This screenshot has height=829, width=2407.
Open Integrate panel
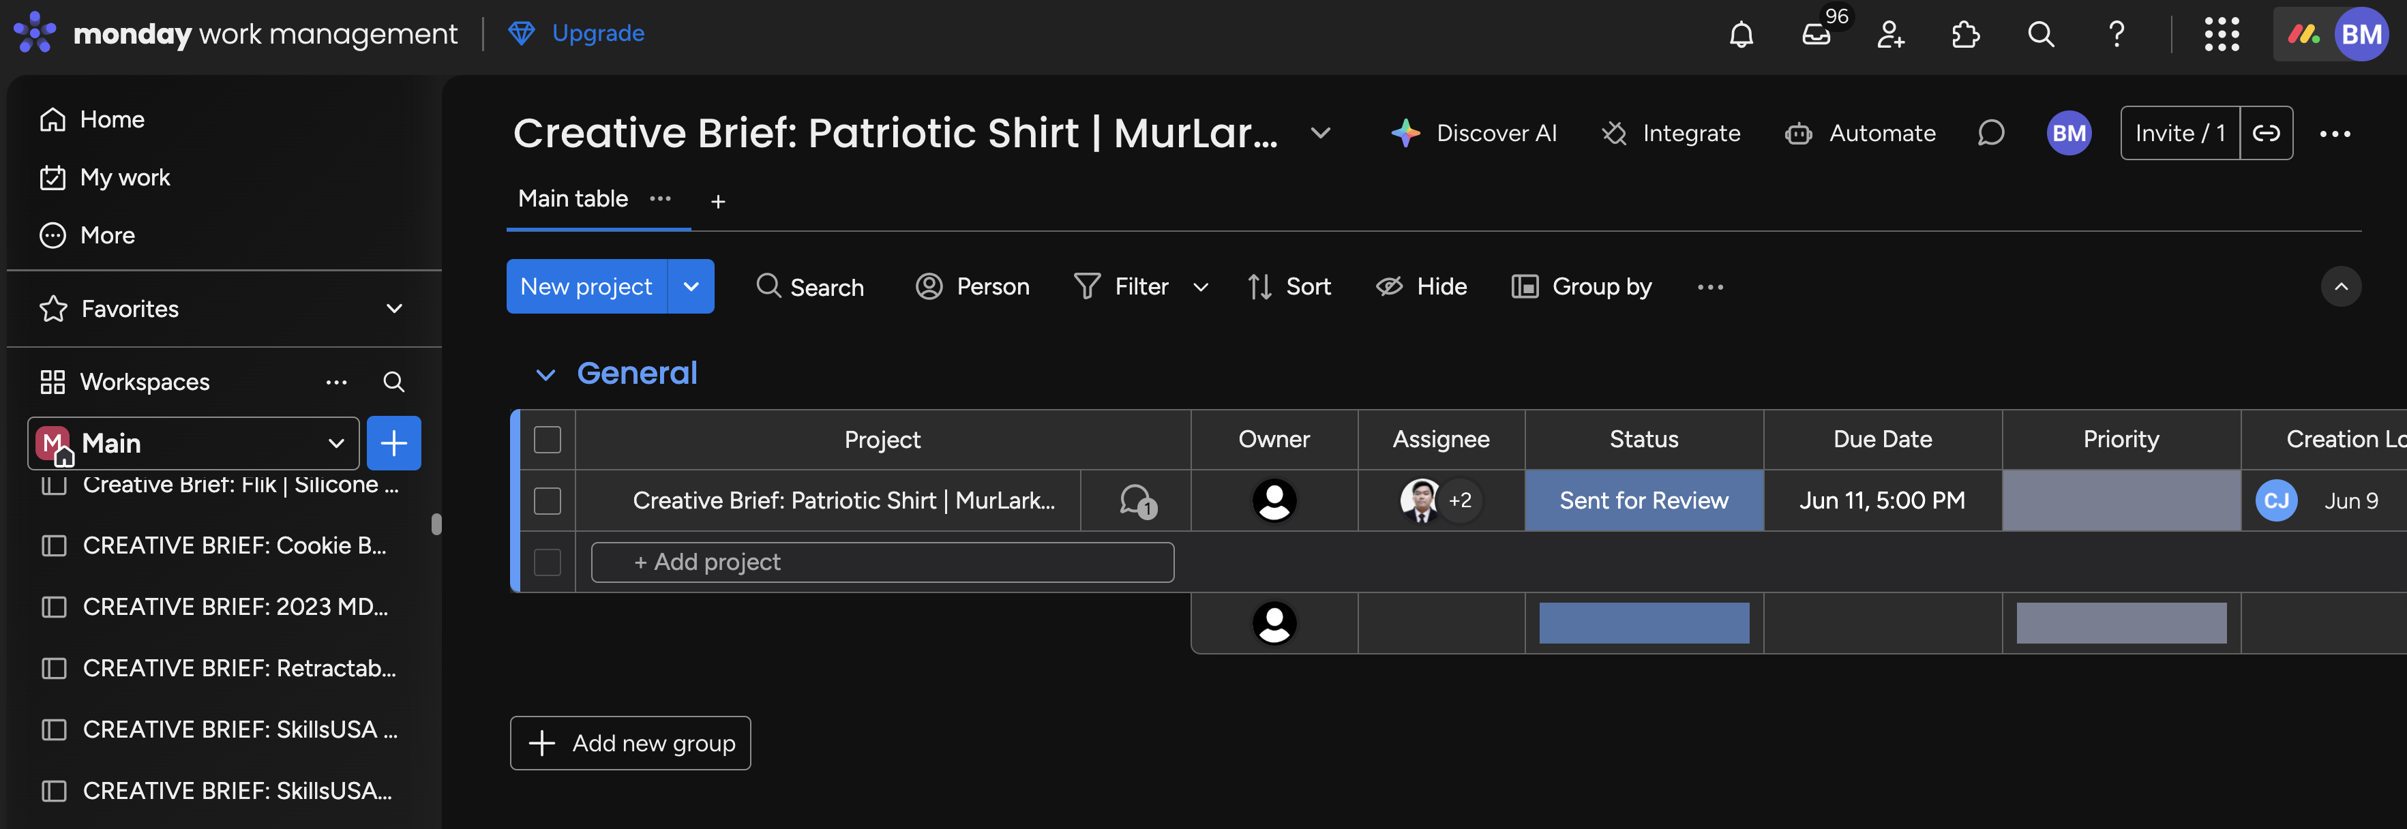click(1671, 134)
